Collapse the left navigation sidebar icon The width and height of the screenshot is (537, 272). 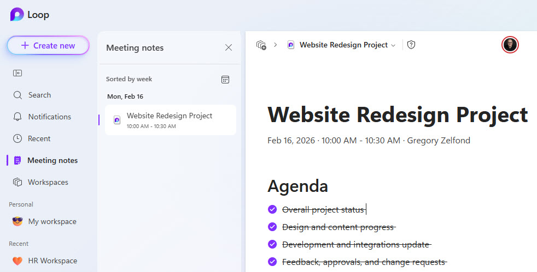(x=17, y=73)
